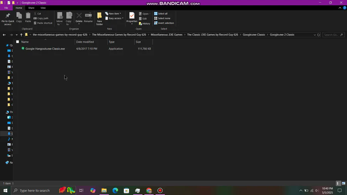Click the Search box field
This screenshot has height=195, width=347.
click(x=333, y=35)
